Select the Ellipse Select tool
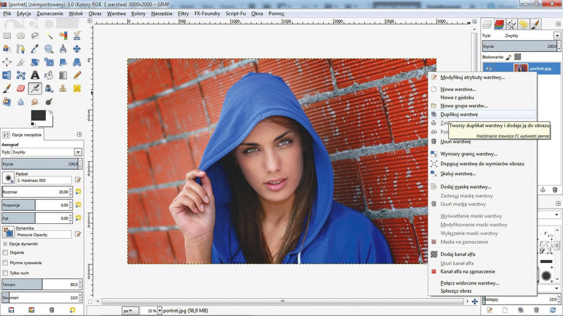This screenshot has width=563, height=316. [x=21, y=36]
